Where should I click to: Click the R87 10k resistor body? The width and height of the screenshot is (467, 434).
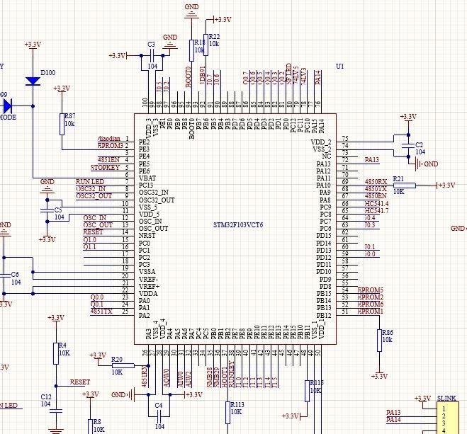tap(62, 124)
